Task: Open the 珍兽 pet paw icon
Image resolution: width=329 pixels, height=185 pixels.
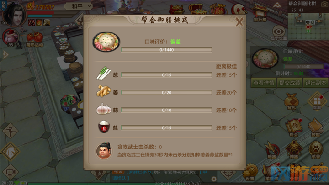Action: pos(316,150)
